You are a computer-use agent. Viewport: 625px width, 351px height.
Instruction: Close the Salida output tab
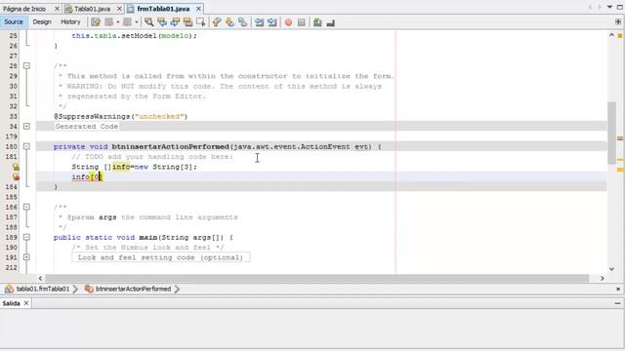[x=26, y=303]
